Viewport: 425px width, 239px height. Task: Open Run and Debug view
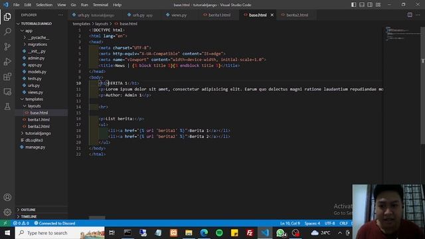coord(7,62)
